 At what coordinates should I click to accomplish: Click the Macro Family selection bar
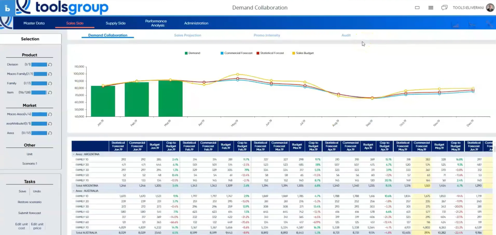(40, 74)
